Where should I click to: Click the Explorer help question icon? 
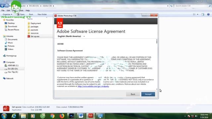click(208, 14)
